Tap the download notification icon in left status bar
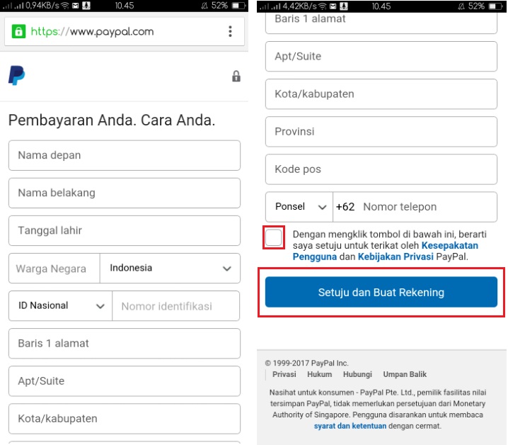The image size is (508, 445). click(x=86, y=6)
